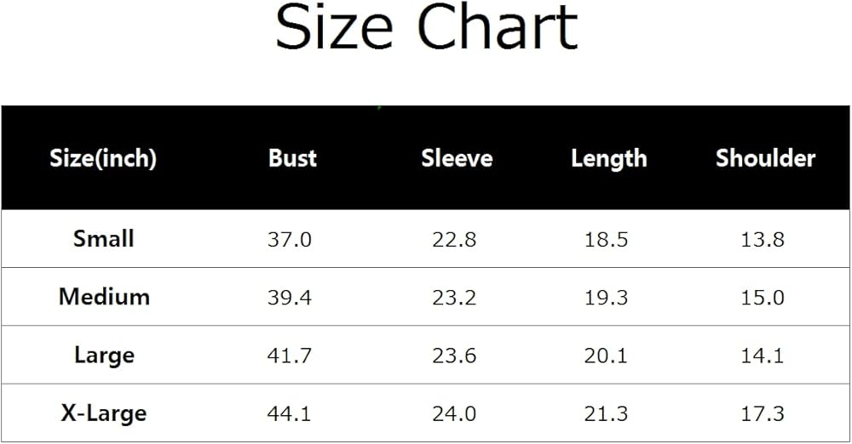Select the Size(inch) column header
The image size is (852, 444).
pos(103,158)
